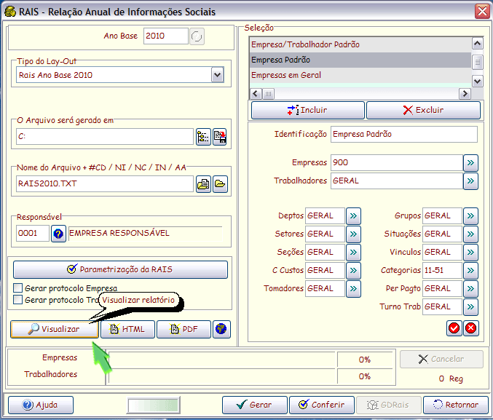Open the Deptos selector arrow
This screenshot has height=420, width=493.
click(x=353, y=216)
